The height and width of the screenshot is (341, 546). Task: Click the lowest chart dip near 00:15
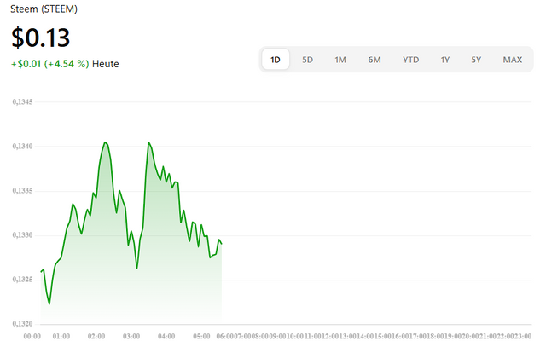(x=49, y=303)
